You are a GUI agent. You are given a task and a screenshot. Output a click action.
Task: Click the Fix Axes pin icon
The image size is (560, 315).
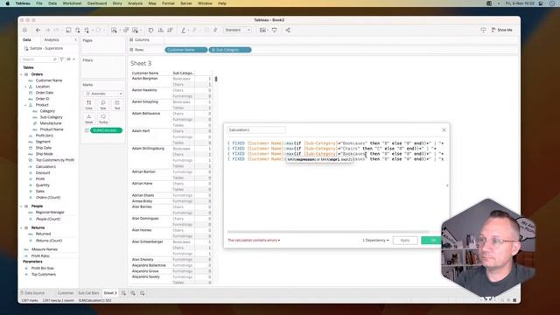(x=215, y=31)
